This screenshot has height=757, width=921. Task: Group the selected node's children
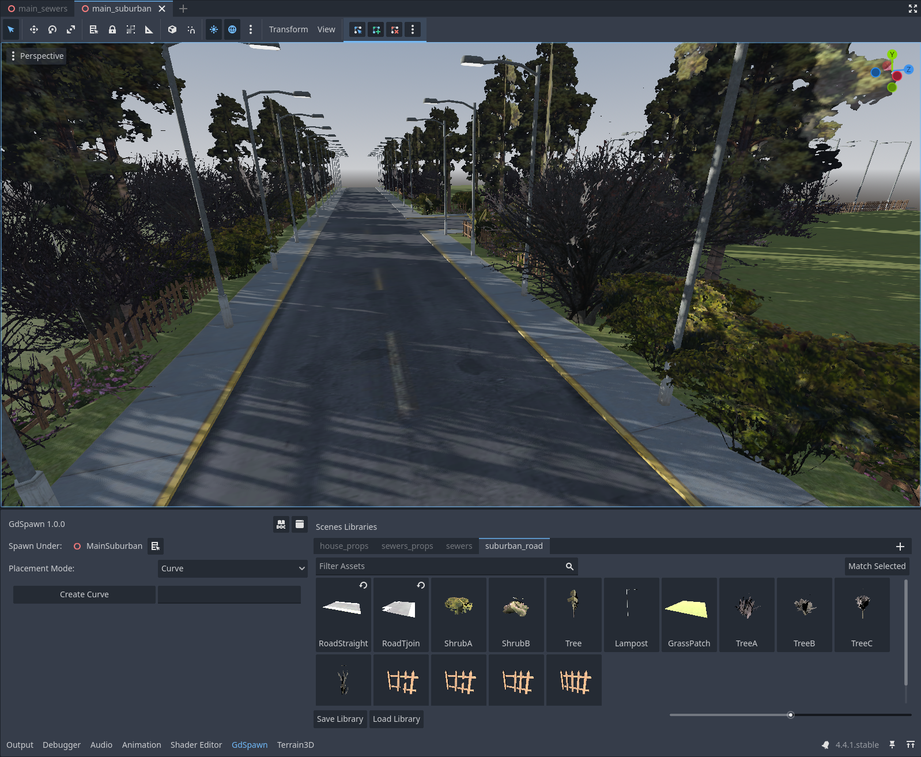(x=131, y=29)
